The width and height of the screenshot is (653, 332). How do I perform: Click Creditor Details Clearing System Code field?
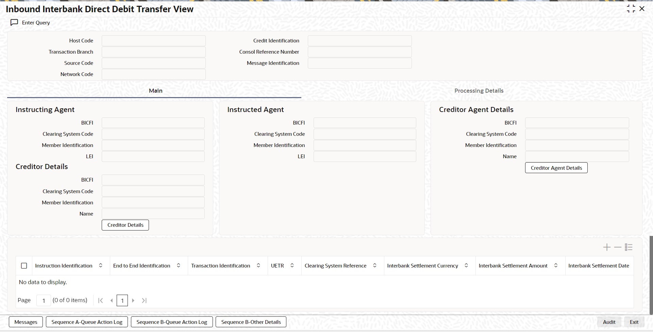coord(153,191)
